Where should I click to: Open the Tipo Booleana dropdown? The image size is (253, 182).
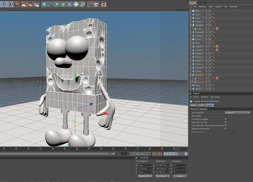pyautogui.click(x=237, y=113)
